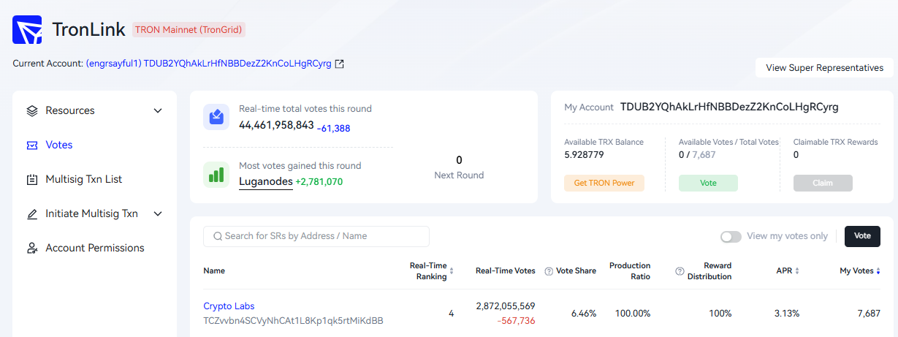The image size is (898, 337).
Task: Click the Votes ticket icon in sidebar
Action: tap(31, 145)
